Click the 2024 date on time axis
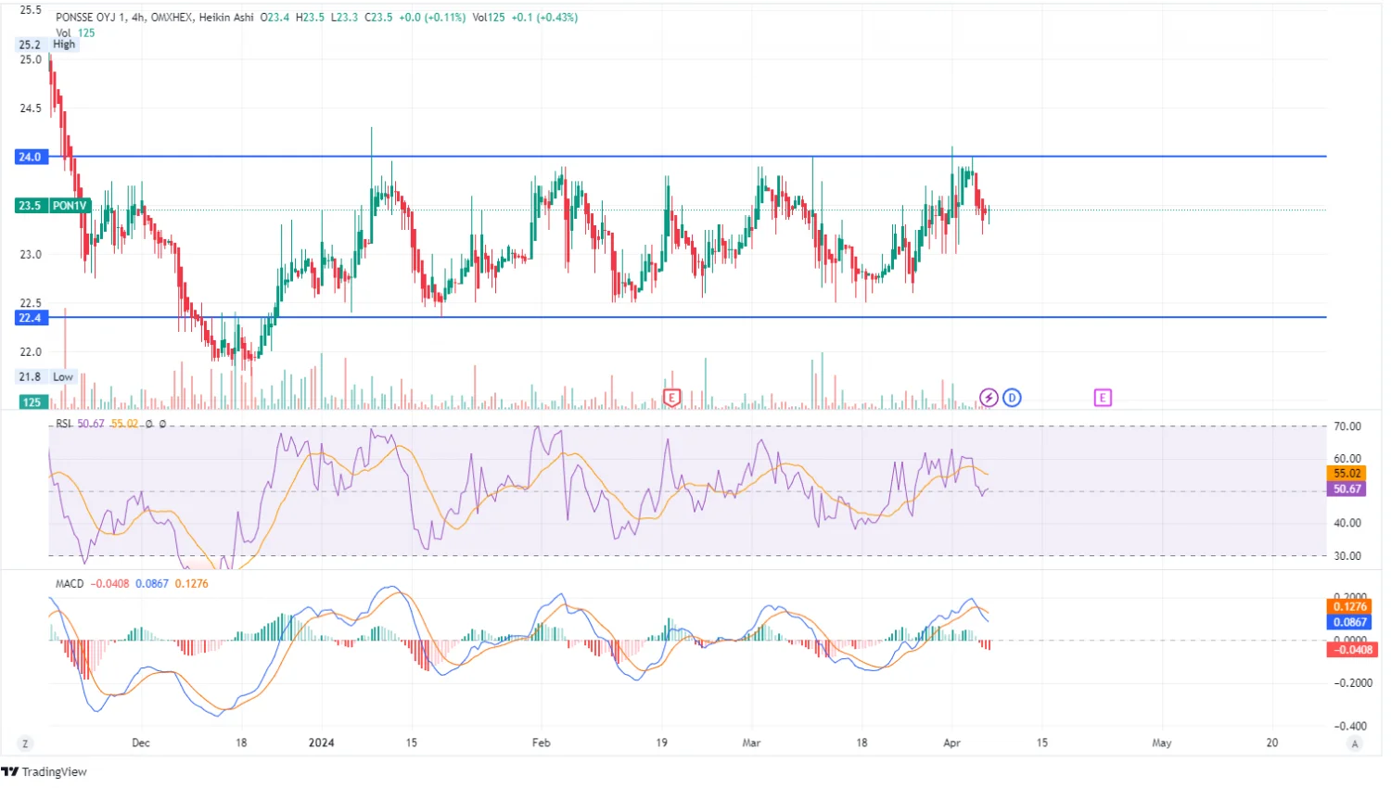 [321, 743]
